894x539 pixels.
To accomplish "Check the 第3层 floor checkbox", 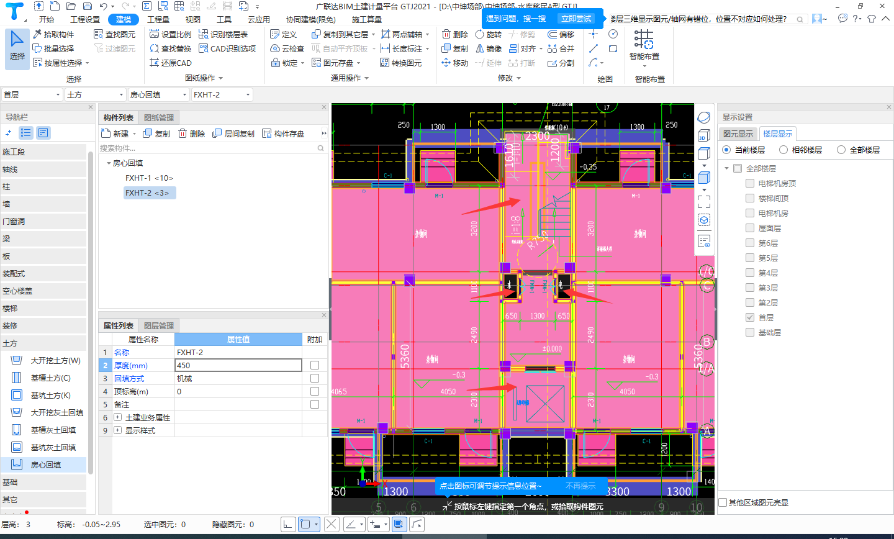I will pos(750,288).
